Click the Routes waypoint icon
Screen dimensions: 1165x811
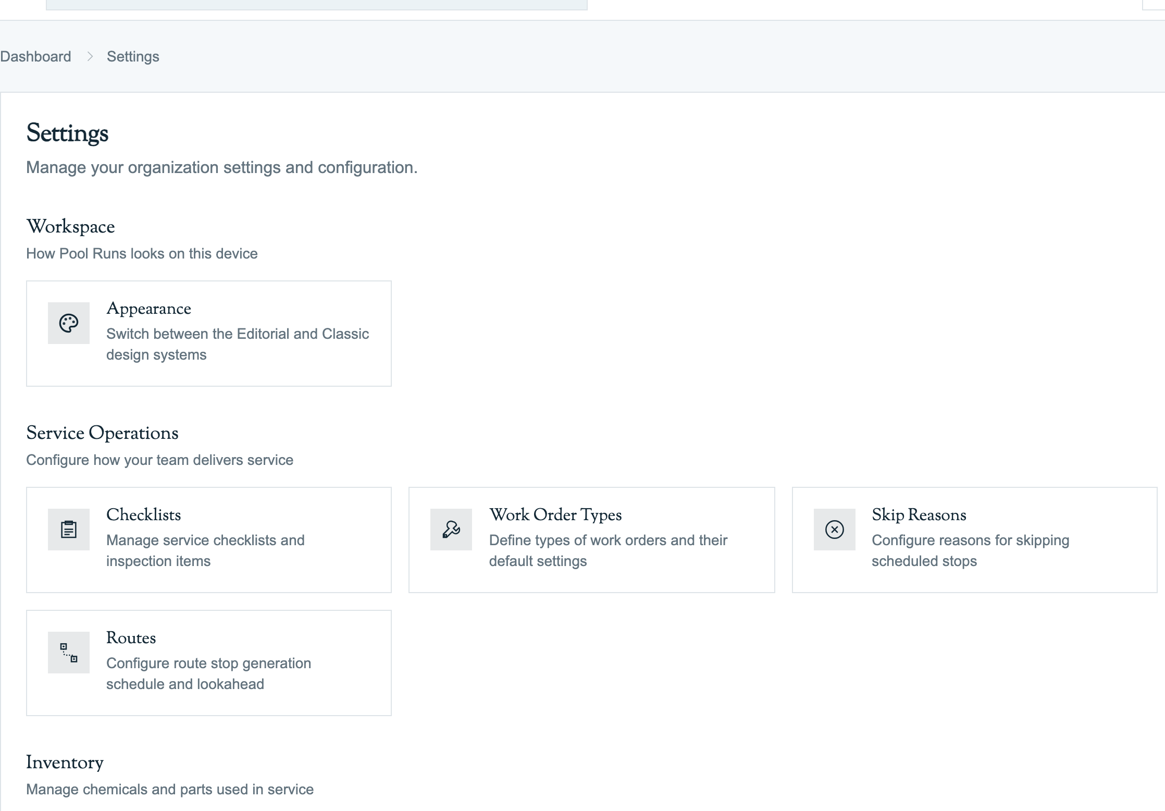69,653
